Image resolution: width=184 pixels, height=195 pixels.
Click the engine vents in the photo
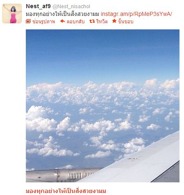click(x=82, y=176)
